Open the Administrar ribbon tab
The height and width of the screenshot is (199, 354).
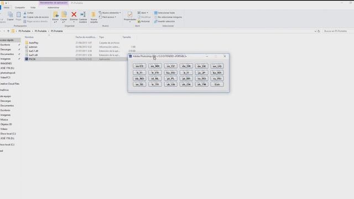53,7
